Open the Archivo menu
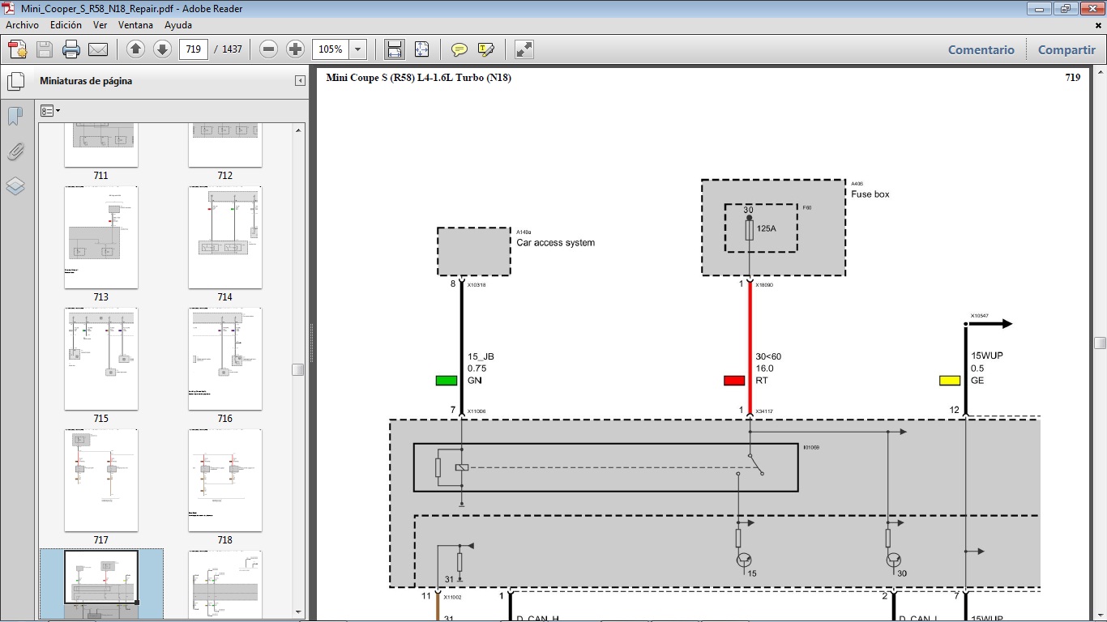 click(x=22, y=25)
